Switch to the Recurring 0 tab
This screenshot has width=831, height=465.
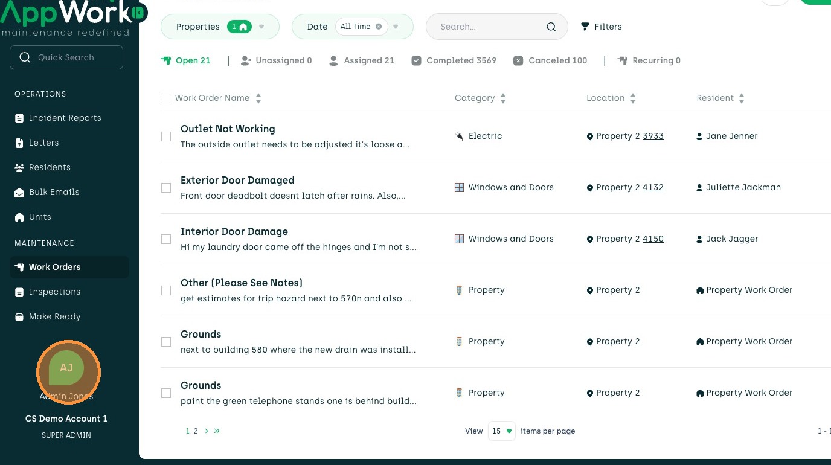pos(649,60)
